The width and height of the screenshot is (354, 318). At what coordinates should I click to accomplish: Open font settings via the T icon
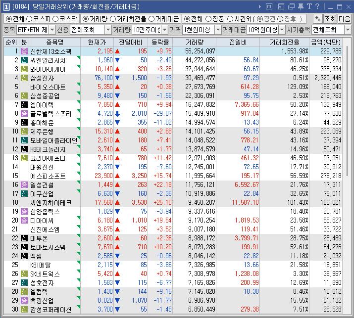[309, 6]
